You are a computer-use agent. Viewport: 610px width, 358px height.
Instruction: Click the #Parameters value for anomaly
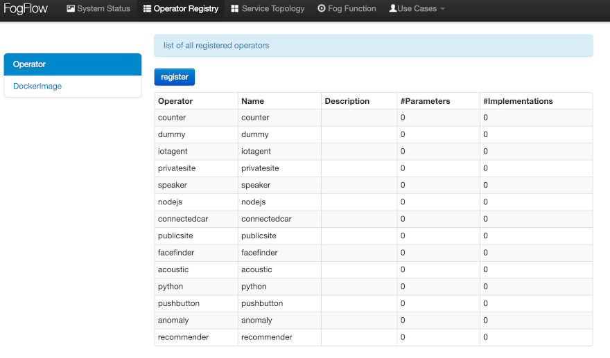[403, 321]
